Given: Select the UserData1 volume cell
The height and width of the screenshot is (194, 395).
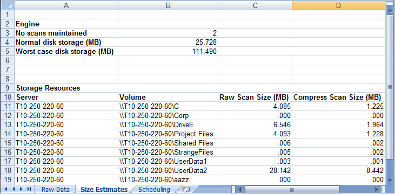Looking at the screenshot, I should (168, 161).
